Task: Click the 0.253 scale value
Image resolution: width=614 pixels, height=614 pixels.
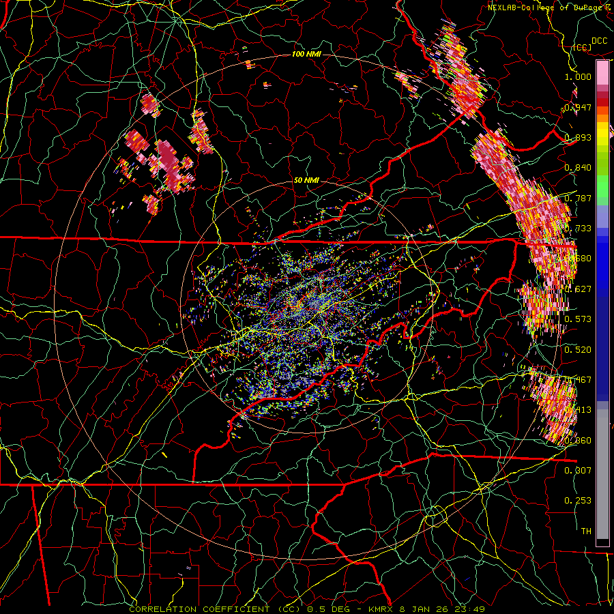Action: pyautogui.click(x=578, y=501)
